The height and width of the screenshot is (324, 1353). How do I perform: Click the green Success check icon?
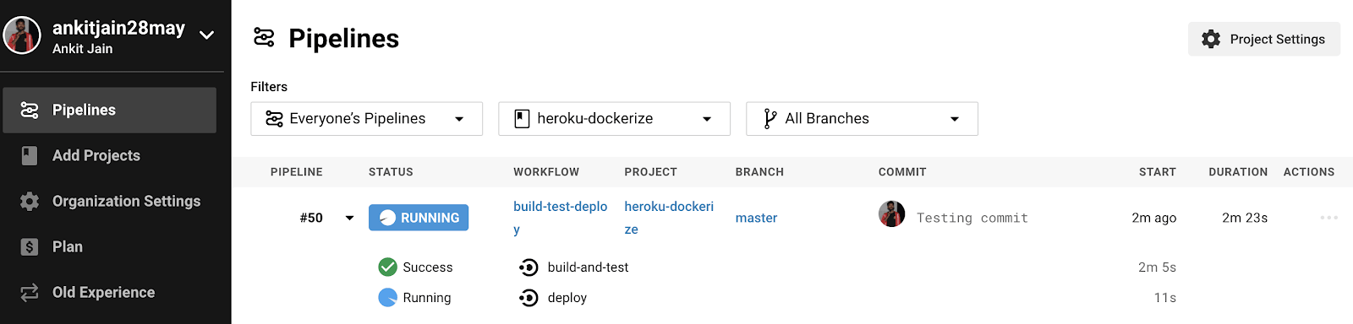click(387, 267)
